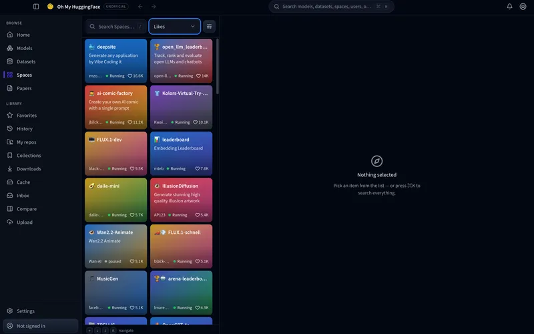Click the compass icon above Nothing selected

pos(376,161)
